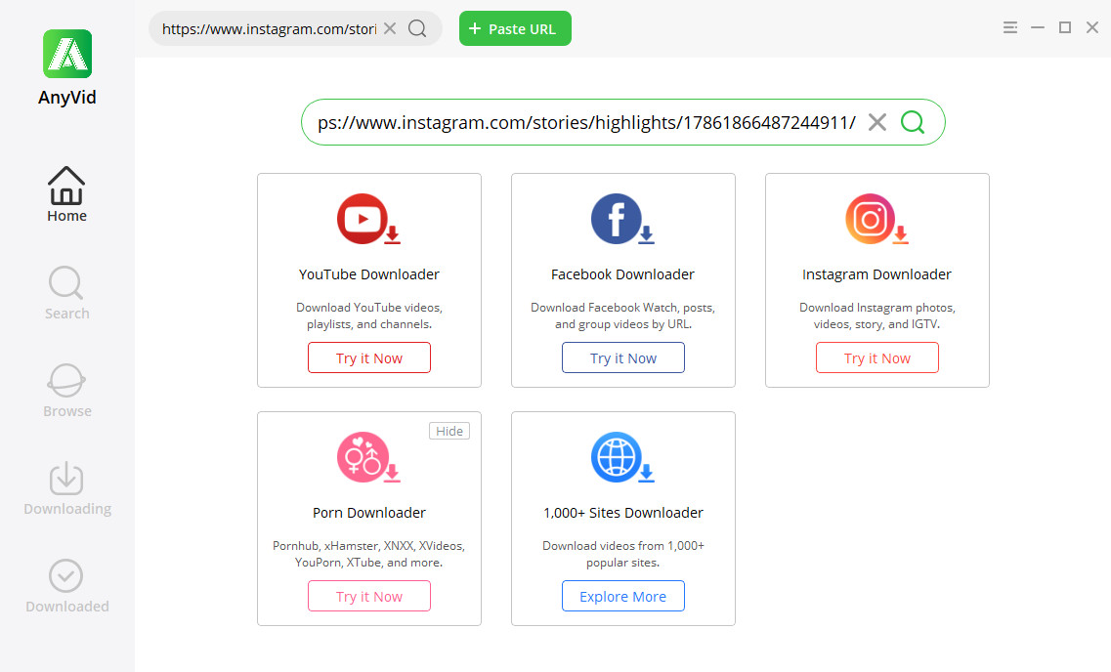Click the 1,000+ Sites Downloader globe icon
This screenshot has height=672, width=1111.
click(622, 458)
